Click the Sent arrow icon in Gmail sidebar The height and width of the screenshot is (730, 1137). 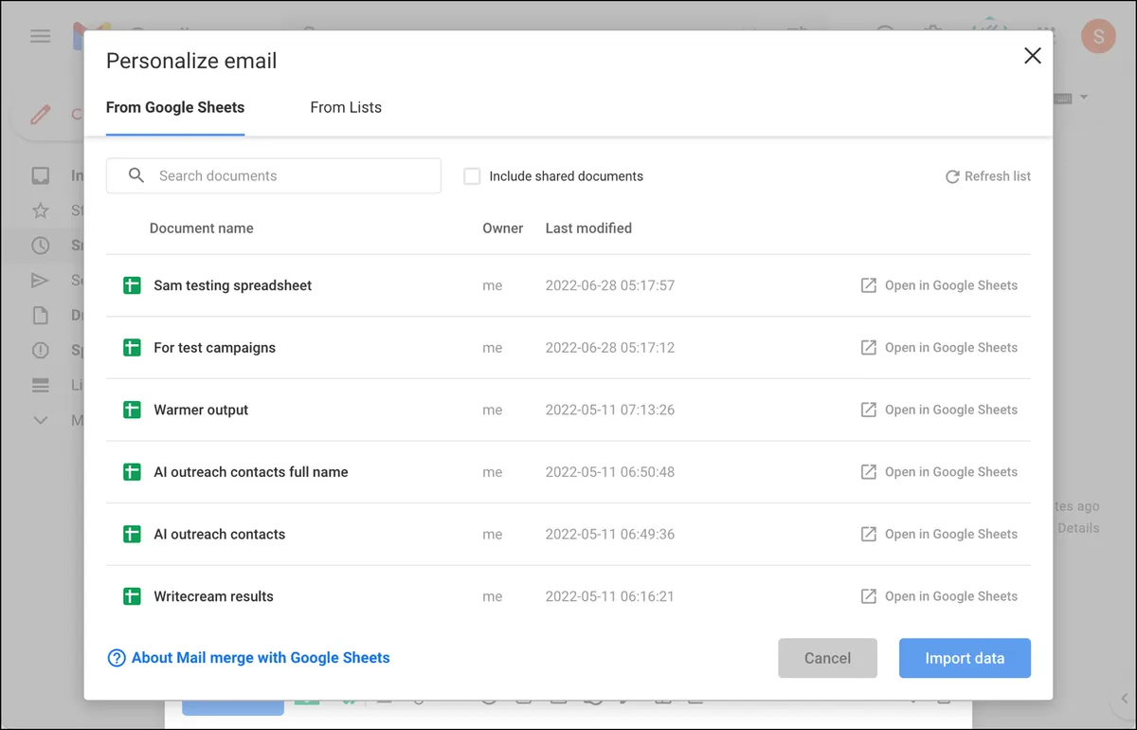40,281
